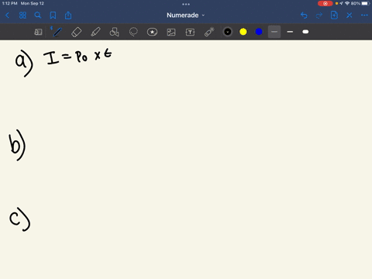Select the thickest stroke width
The image size is (372, 279).
[x=305, y=32]
